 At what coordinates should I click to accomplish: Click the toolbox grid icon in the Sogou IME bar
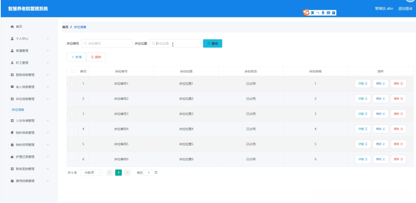pos(334,13)
